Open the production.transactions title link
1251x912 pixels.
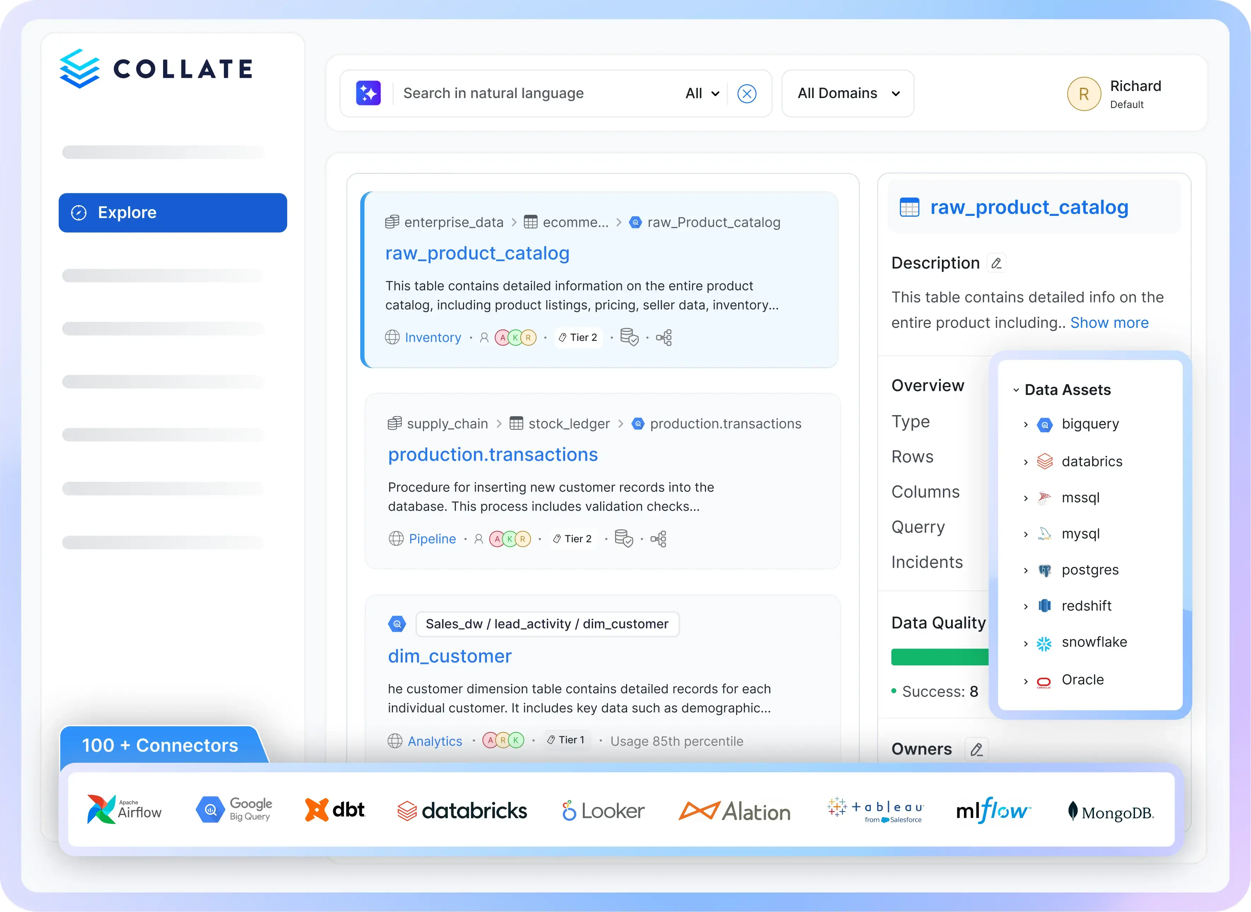click(x=493, y=454)
